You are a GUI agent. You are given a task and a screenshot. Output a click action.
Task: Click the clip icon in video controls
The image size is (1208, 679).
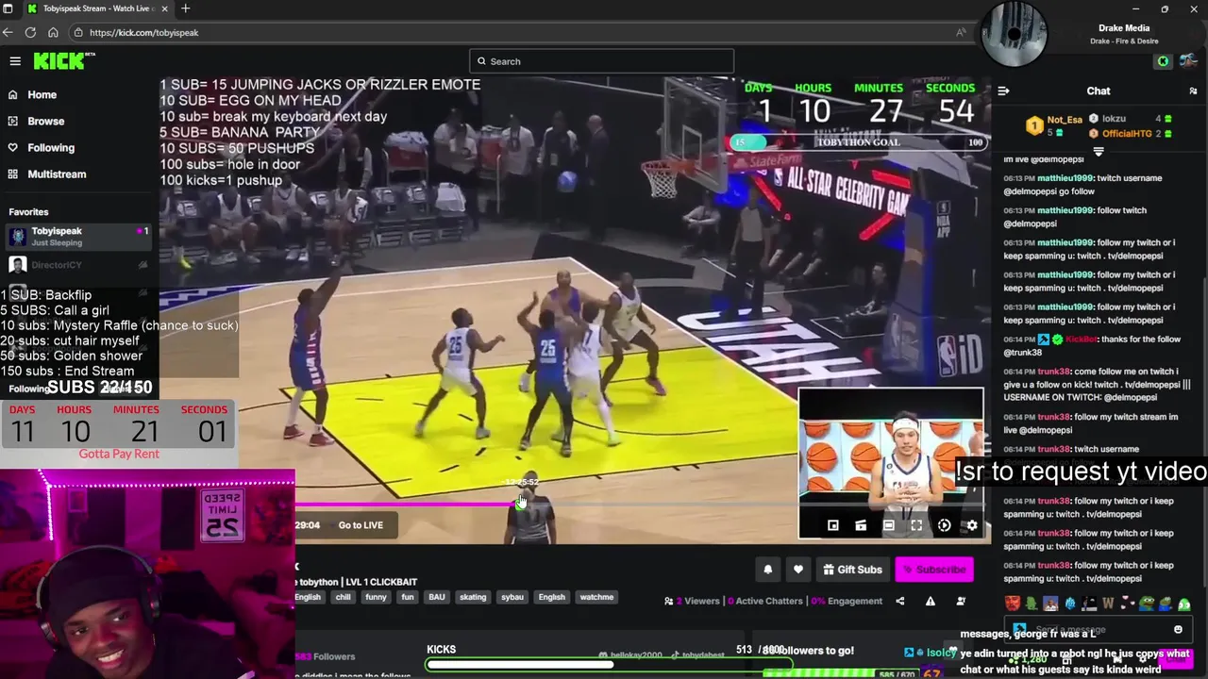tap(861, 525)
